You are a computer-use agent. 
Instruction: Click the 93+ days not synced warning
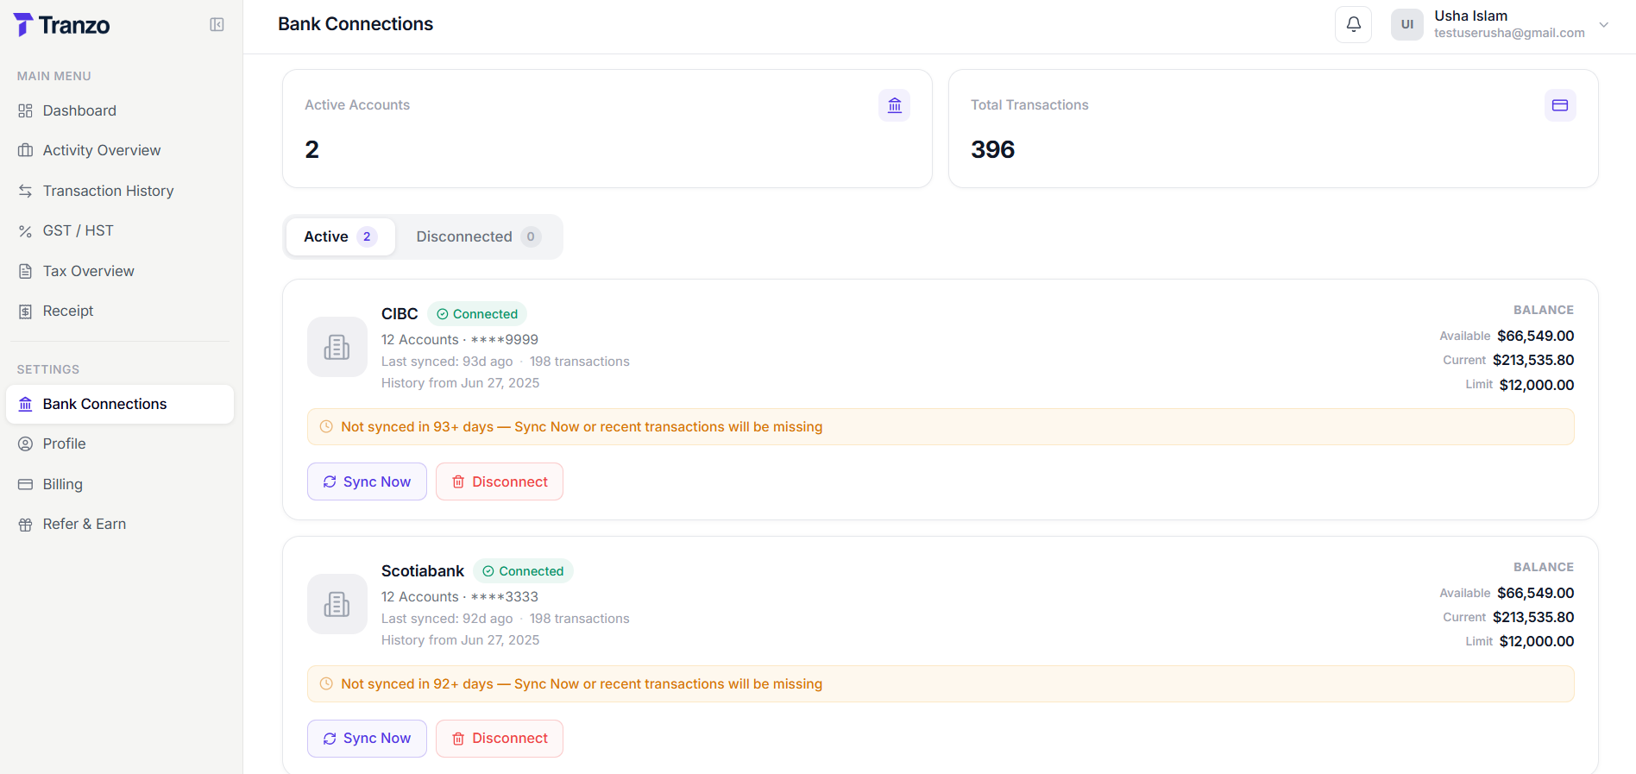(x=941, y=427)
